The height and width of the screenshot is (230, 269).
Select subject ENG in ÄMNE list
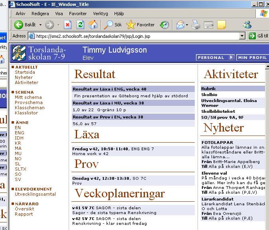20,133
